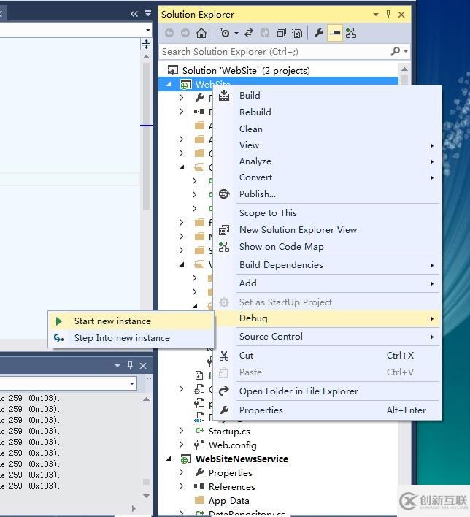Expand the WebSiteNewsService Properties node
This screenshot has height=517, width=470.
(182, 472)
